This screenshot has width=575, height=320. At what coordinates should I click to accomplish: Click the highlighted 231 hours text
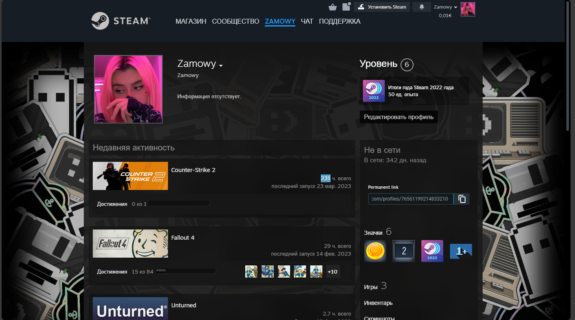(326, 179)
